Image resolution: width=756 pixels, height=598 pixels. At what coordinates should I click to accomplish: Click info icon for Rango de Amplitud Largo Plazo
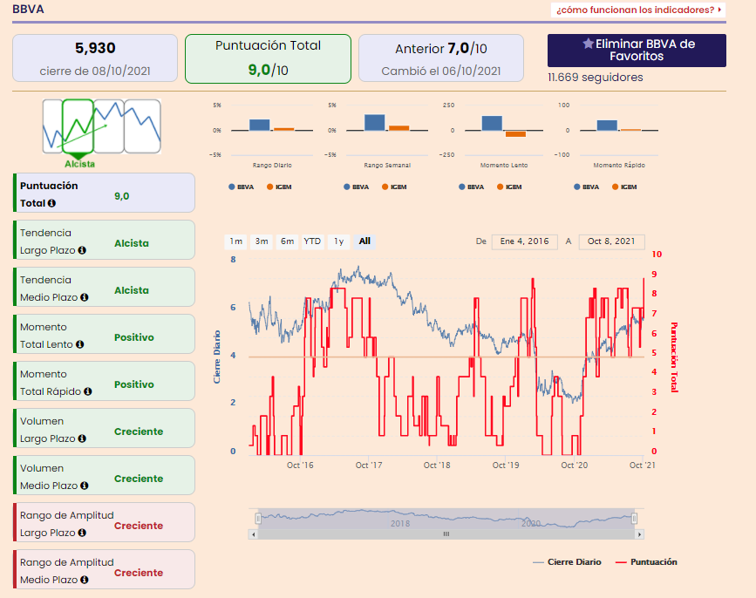[82, 533]
